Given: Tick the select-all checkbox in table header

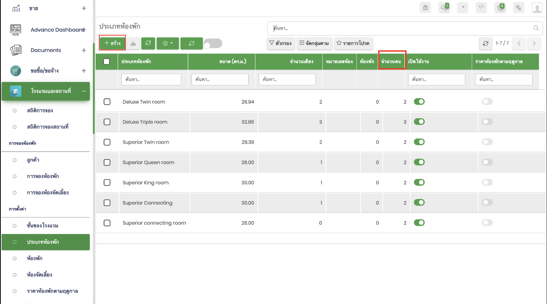Looking at the screenshot, I should 107,61.
